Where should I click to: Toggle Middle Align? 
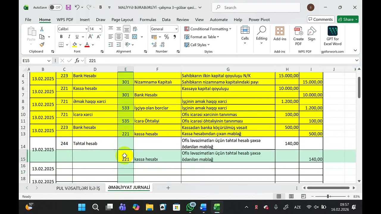click(119, 29)
